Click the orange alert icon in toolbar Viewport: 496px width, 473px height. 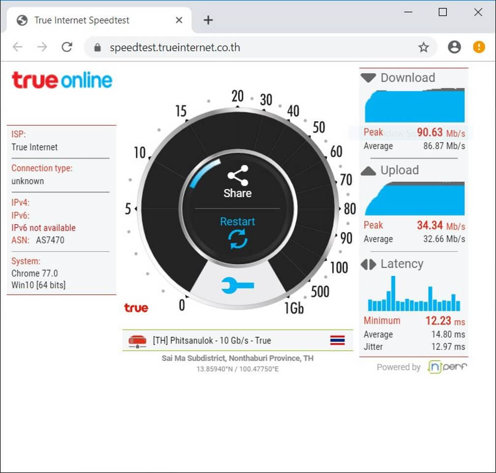click(479, 47)
